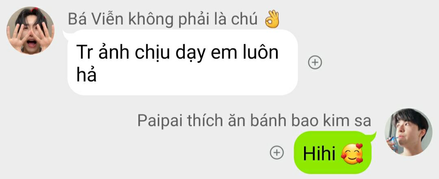Screen dimensions: 439x179
Task: Add reaction to "Tr ảnh chịu dạy em" message
Action: 315,63
